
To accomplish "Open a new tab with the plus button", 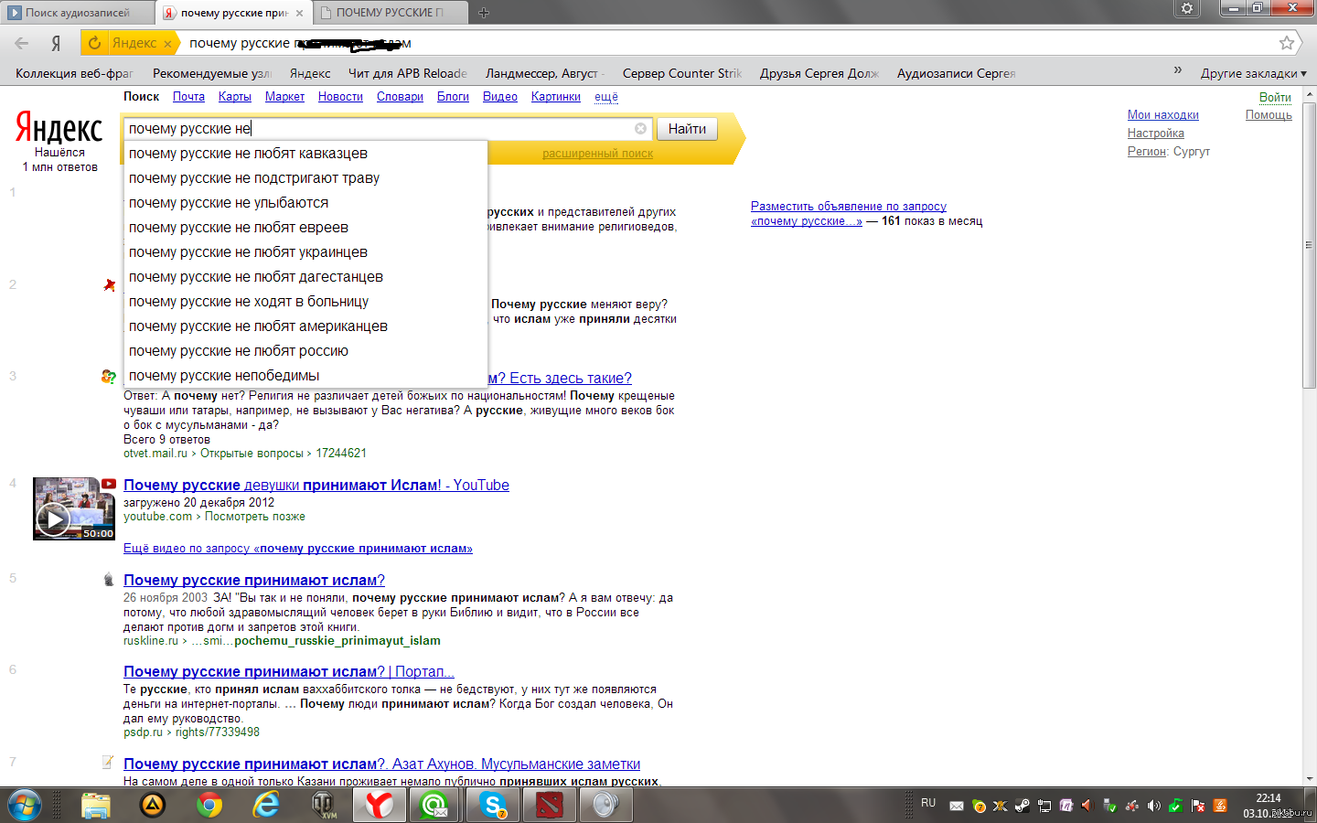I will [x=484, y=13].
